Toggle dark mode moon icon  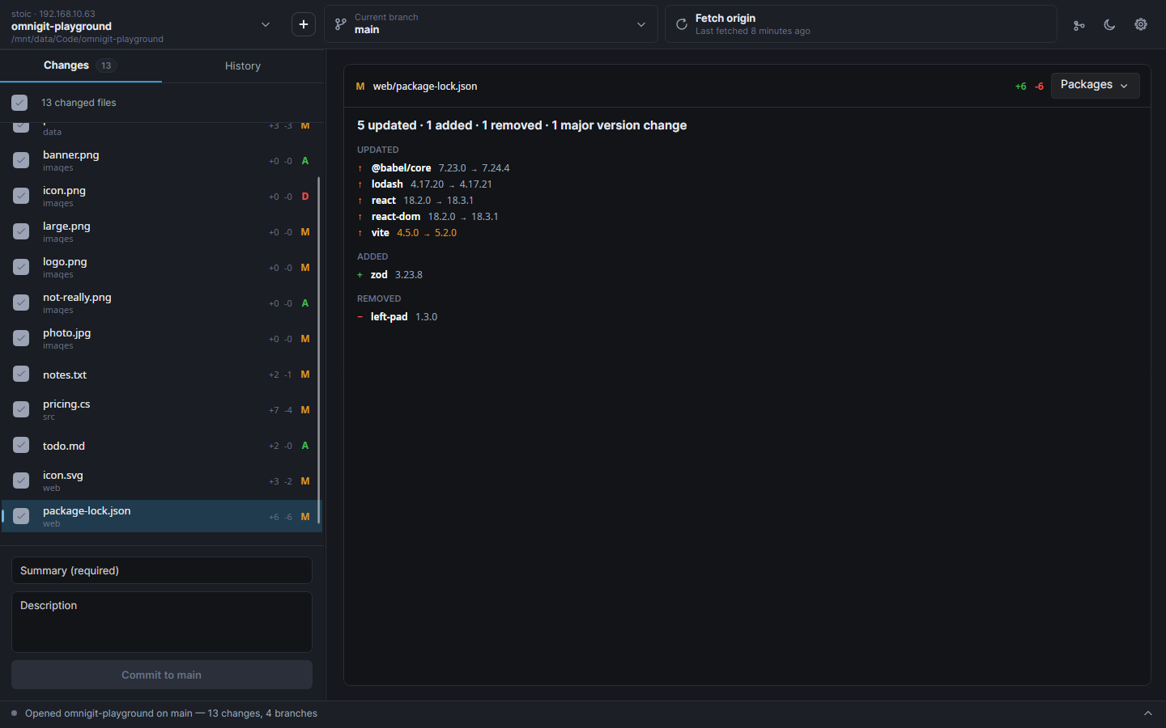(x=1109, y=24)
